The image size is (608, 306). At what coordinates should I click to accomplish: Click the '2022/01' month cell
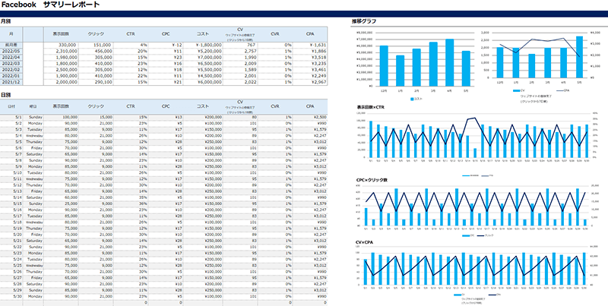coord(11,76)
